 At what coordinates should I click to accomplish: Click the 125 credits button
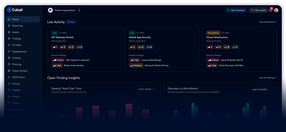[x=259, y=10]
